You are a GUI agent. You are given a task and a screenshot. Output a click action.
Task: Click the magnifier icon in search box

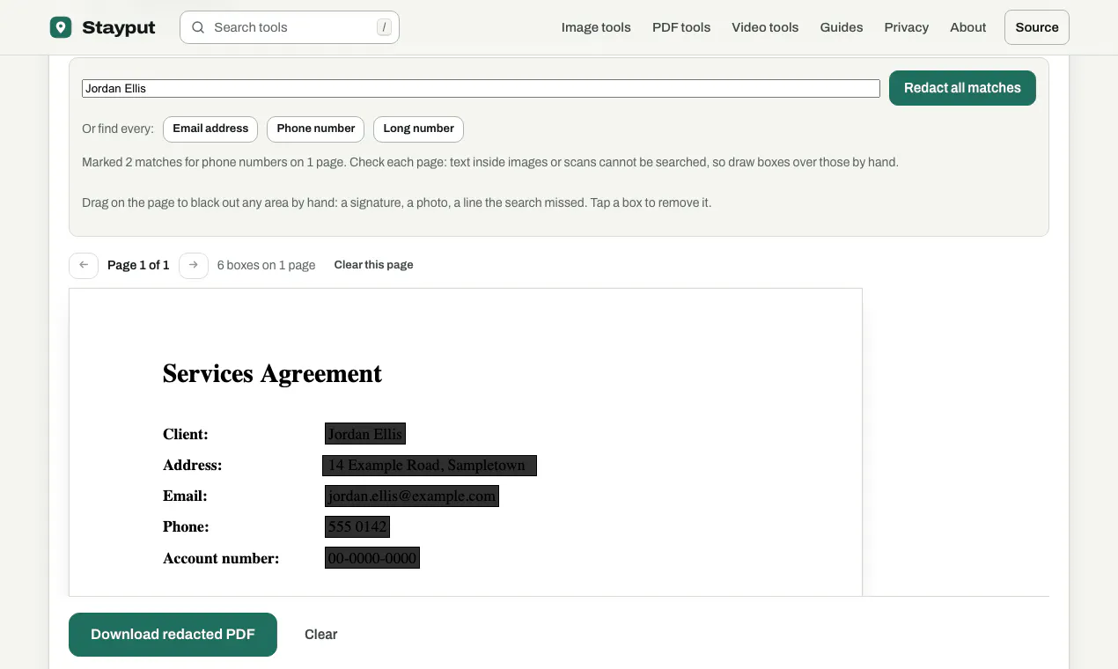198,27
